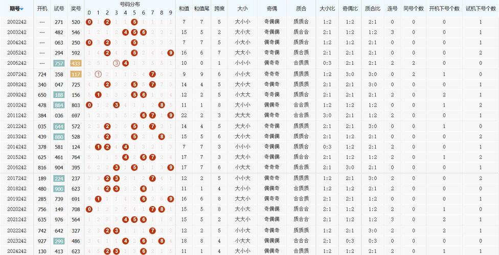Click red ball 1 in row 2009242
499x255 pixels.
[x=98, y=95]
